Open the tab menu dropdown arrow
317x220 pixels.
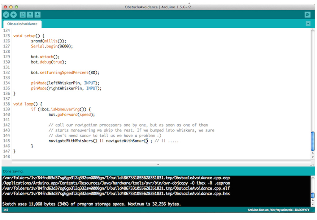[308, 24]
